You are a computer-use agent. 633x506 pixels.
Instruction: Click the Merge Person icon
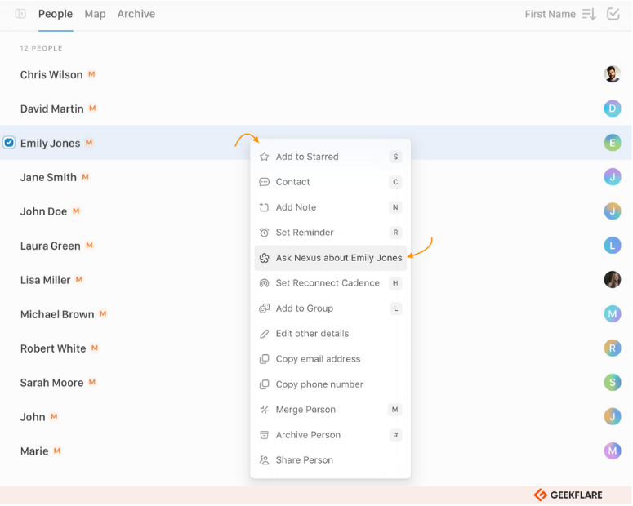[x=264, y=410]
